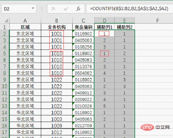Select row 17 header
The image size is (173, 138).
pos(5,132)
